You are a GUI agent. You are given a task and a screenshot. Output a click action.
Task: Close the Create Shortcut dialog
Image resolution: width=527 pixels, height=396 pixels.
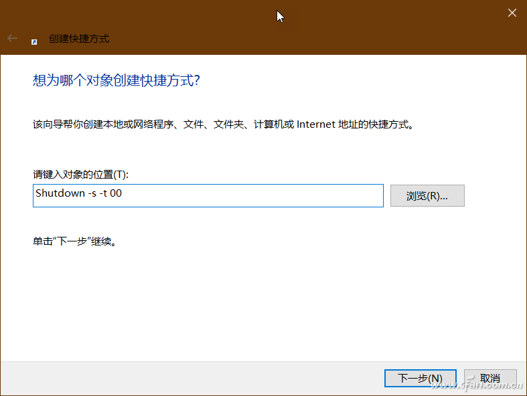(512, 13)
